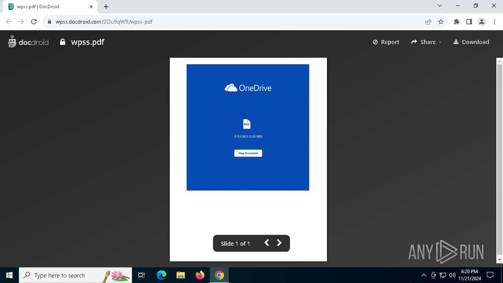
Task: Open Chrome three-dot menu
Action: pos(494,22)
